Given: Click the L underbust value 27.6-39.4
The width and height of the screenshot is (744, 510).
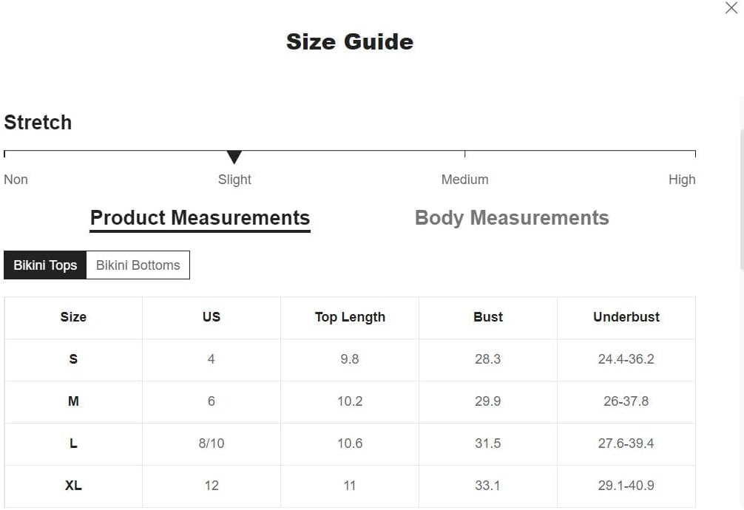Looking at the screenshot, I should (626, 443).
